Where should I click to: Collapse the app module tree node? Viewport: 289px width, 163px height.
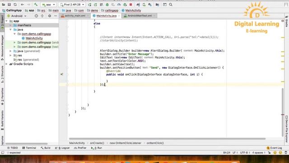7,21
